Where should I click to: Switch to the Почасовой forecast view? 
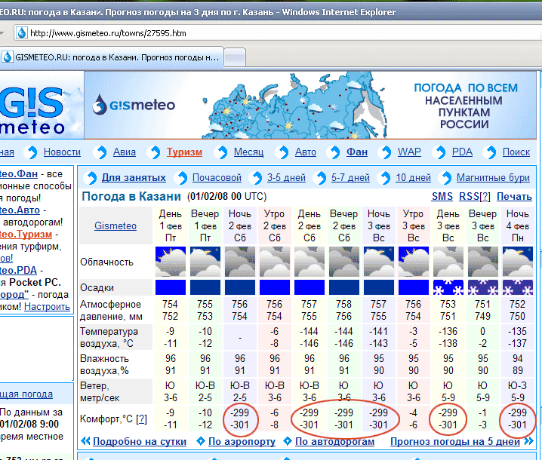217,177
